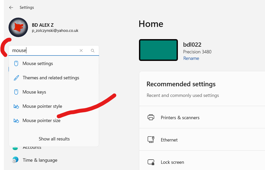
Task: Click the Rename link under bdl022
Action: pyautogui.click(x=191, y=58)
